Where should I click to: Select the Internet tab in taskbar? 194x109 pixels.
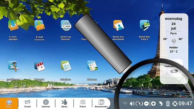pos(46,104)
